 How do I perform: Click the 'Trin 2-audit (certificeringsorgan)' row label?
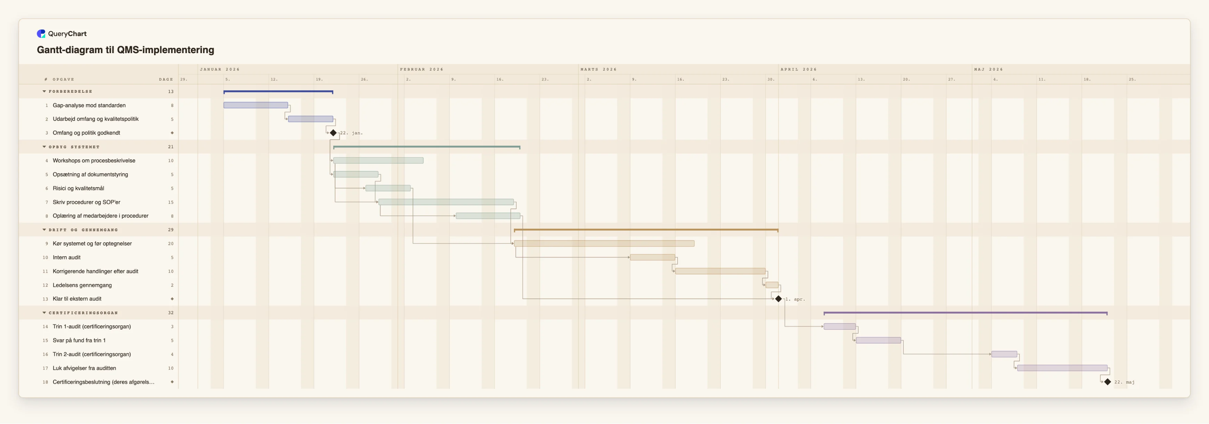(x=92, y=354)
